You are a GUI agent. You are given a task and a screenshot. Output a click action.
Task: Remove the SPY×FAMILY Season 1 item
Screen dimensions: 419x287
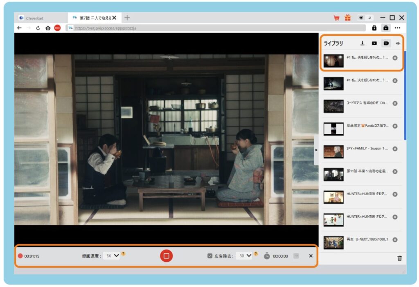click(x=395, y=149)
